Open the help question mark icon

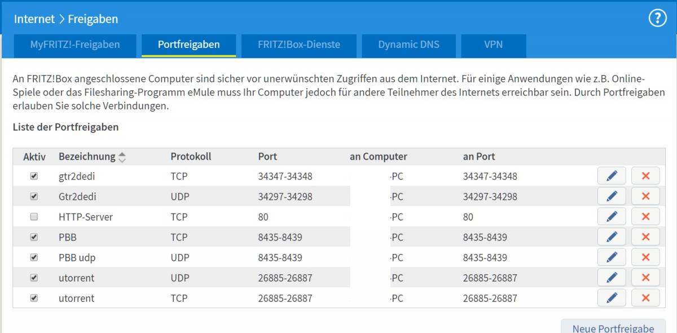click(657, 19)
